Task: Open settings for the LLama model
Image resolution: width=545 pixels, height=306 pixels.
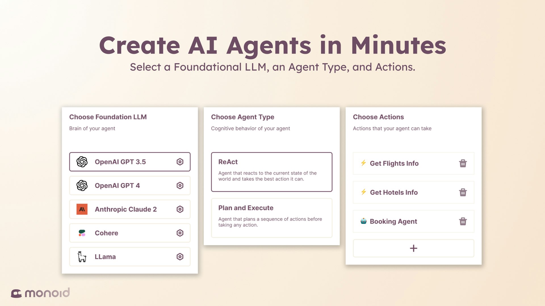Action: (x=180, y=257)
